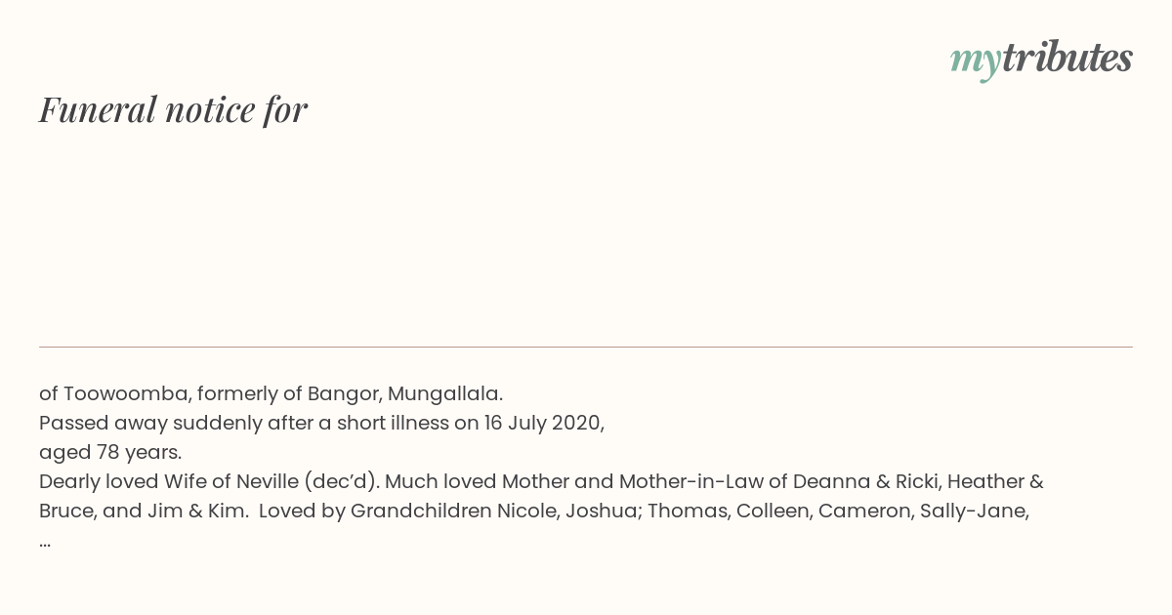
Task: Click the horizontal divider line
Action: [586, 347]
